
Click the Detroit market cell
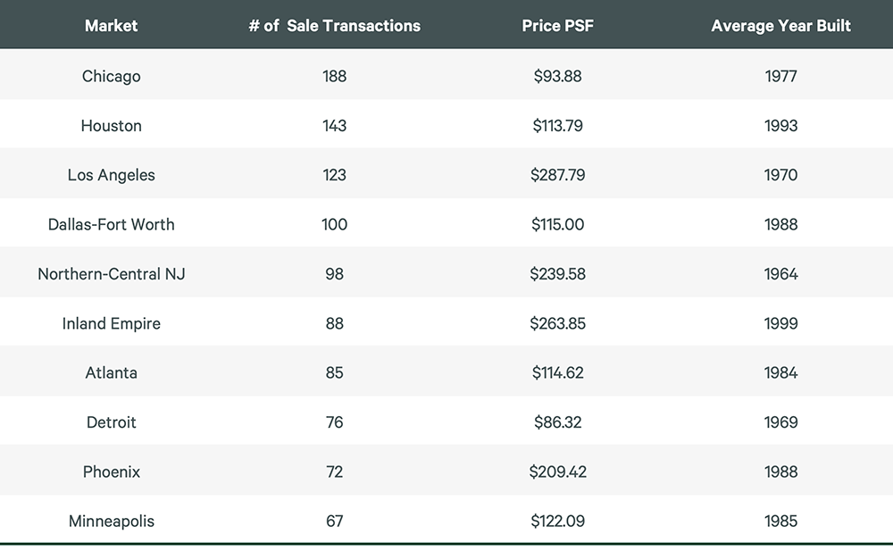(111, 422)
